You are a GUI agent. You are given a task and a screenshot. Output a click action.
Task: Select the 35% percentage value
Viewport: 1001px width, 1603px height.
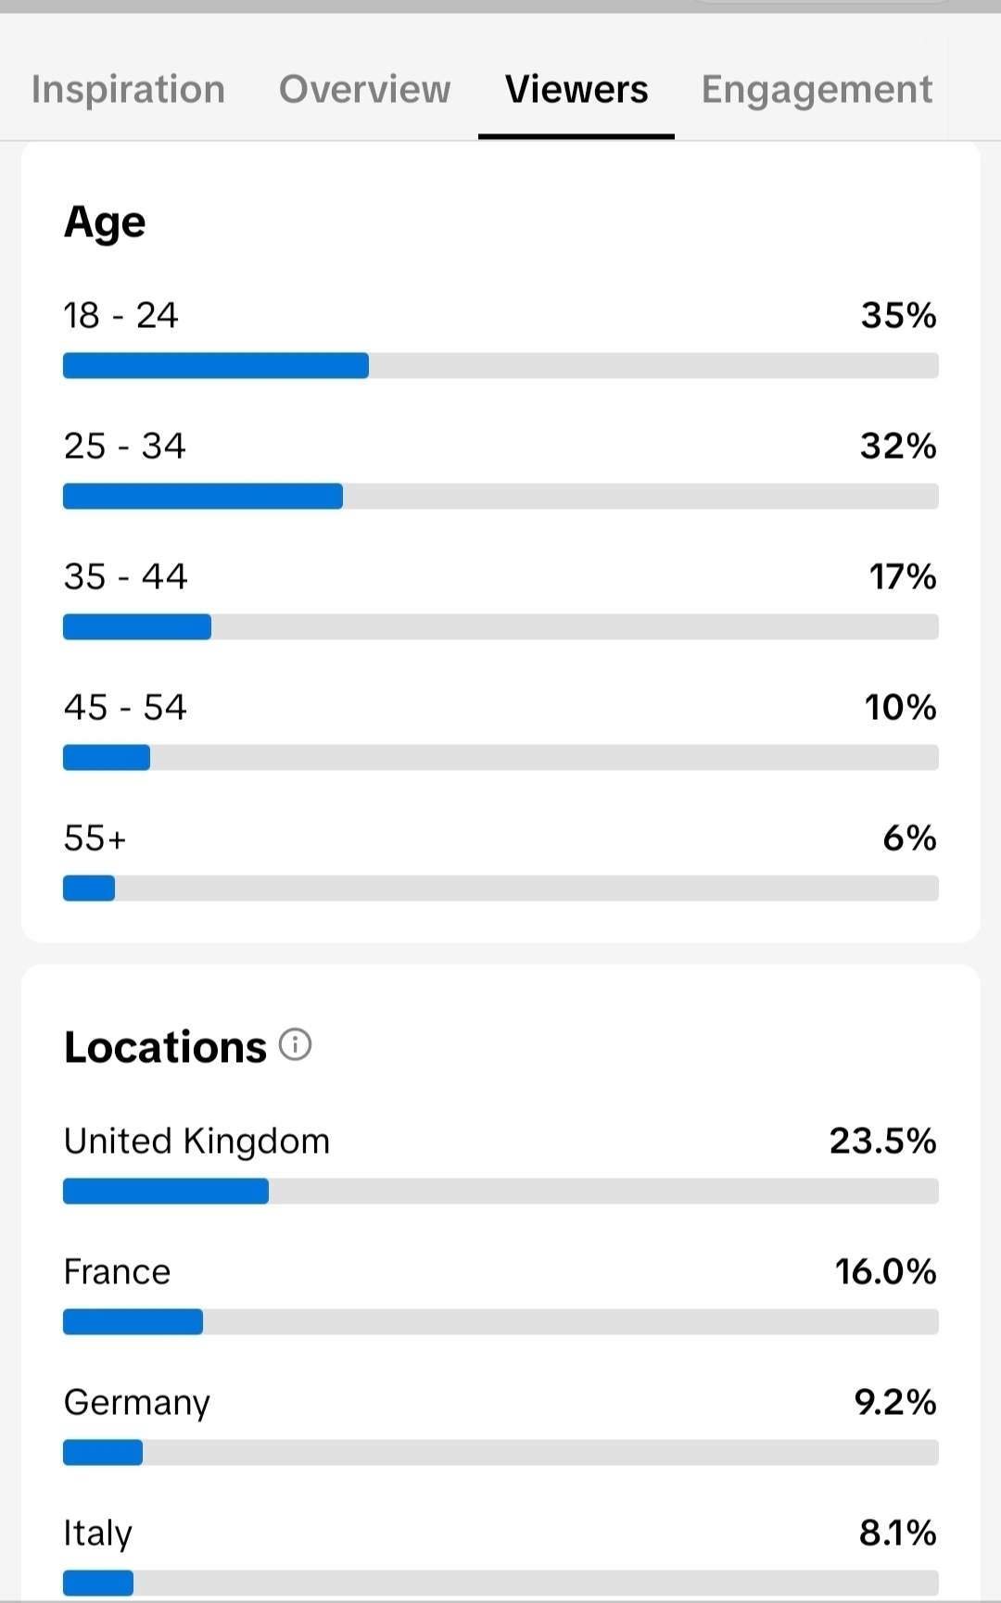pyautogui.click(x=898, y=315)
